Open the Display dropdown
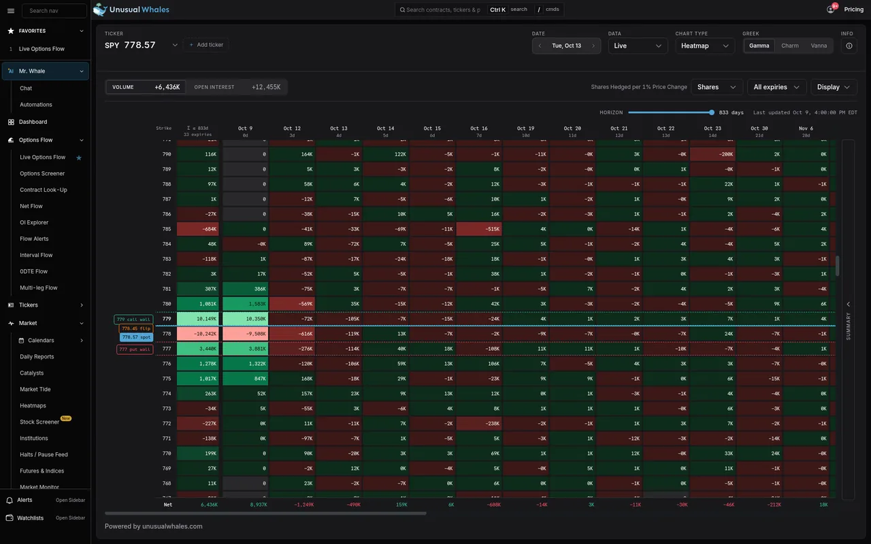Screen dimensions: 871x544 pyautogui.click(x=834, y=87)
